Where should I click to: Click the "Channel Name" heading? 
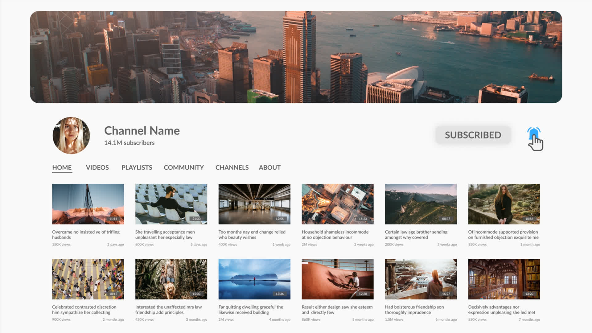click(x=142, y=131)
